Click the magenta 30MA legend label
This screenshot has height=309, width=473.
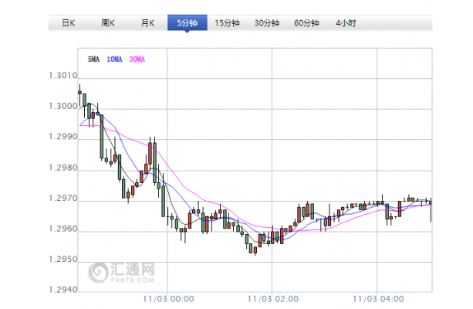tap(137, 59)
